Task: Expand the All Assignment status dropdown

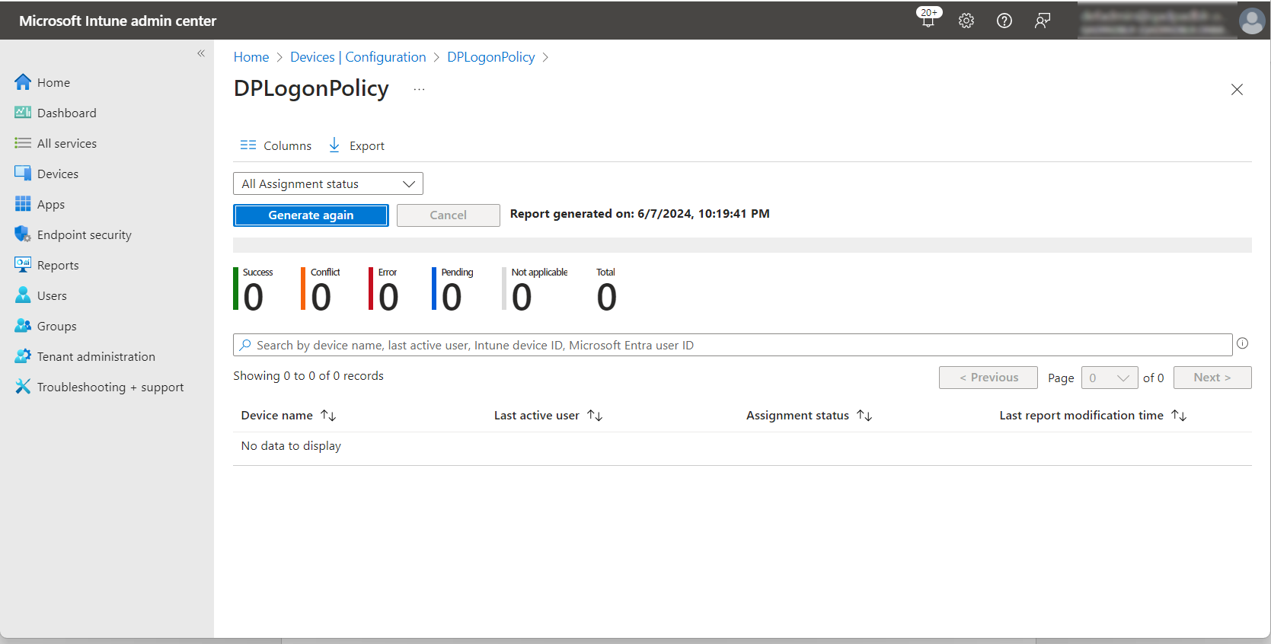Action: pos(327,183)
